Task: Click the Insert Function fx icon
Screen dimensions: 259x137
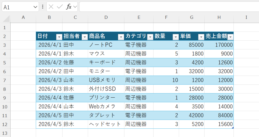Action: tap(69, 7)
